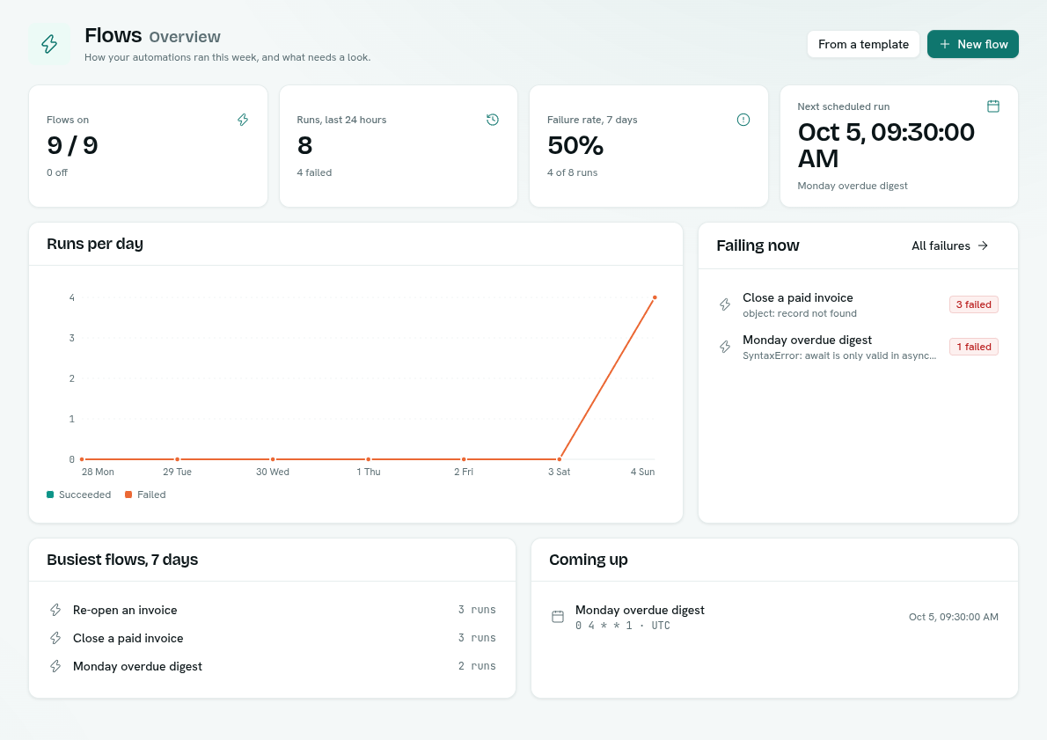1047x740 pixels.
Task: Click the Flows on card value 9 / 9
Action: coord(72,145)
